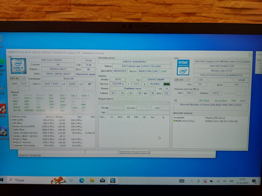Click the Intel UHD Graphics 620 name field
Screen dimensions: 262x196
(x=222, y=66)
